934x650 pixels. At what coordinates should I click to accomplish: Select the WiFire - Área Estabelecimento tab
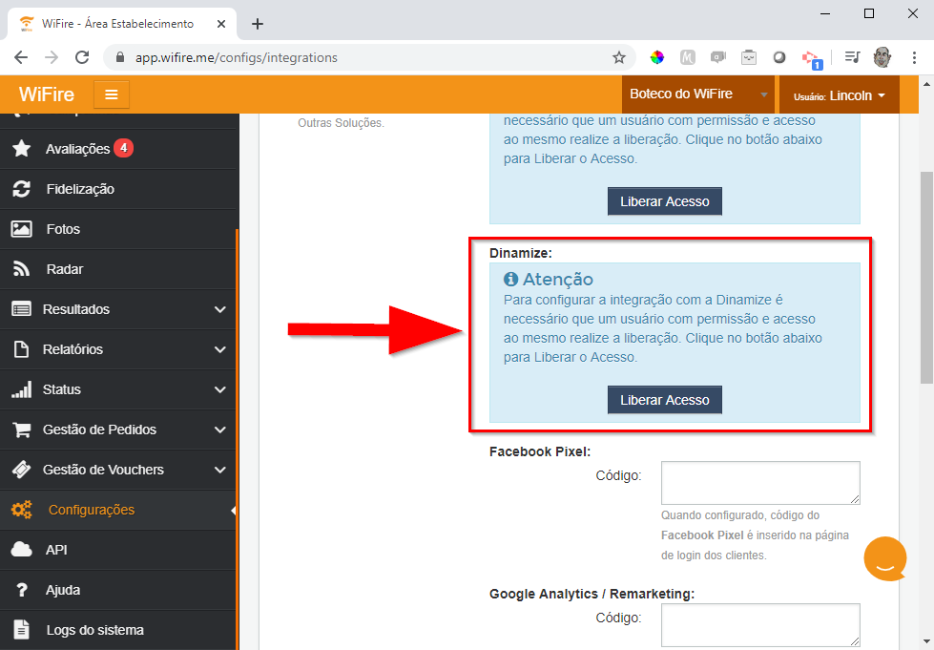122,24
